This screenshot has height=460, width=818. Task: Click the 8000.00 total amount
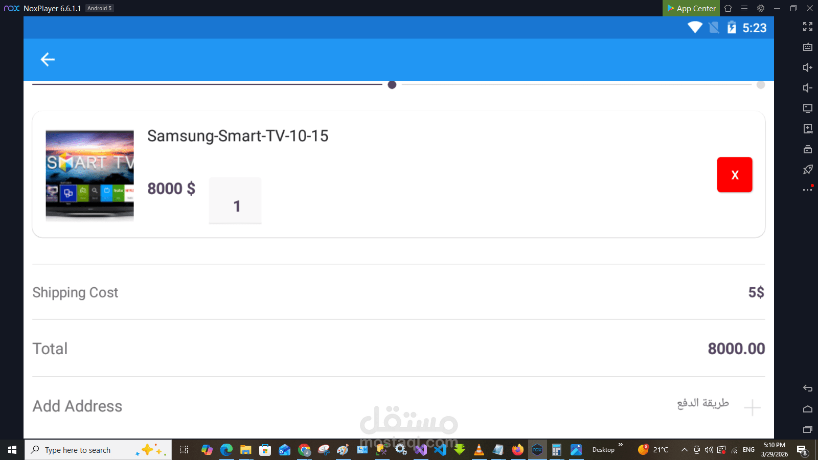[x=736, y=349]
